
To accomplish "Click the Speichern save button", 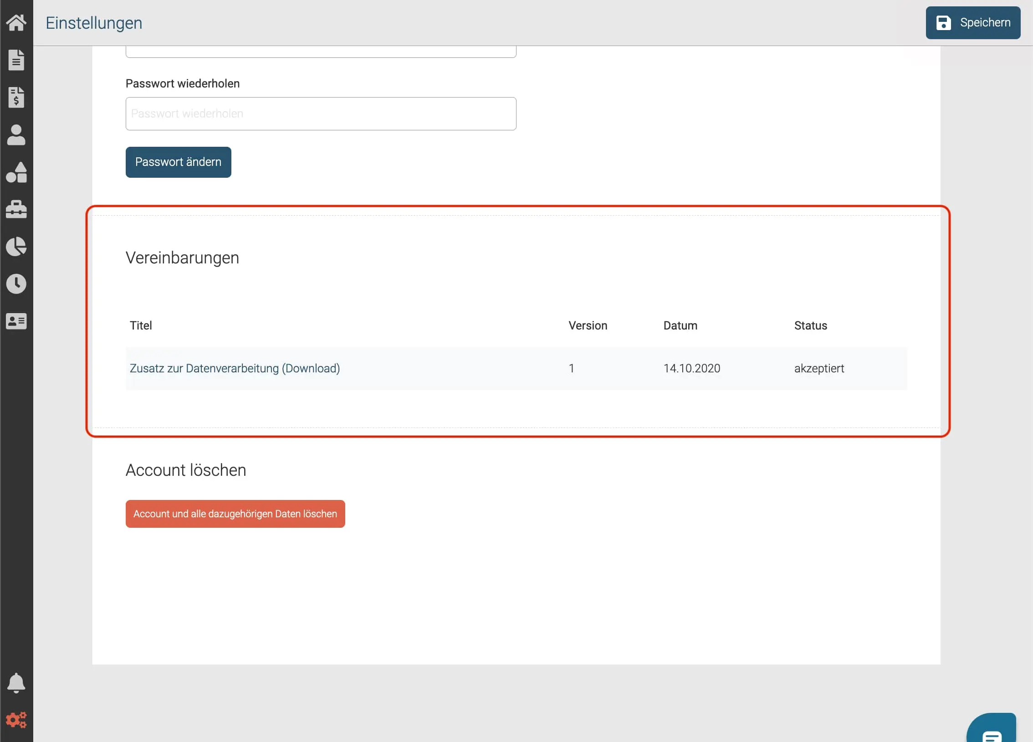I will coord(973,23).
